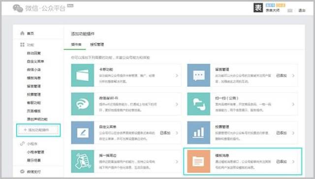Viewport: 315px width, 179px height.
Task: Go to 首页 in the sidebar
Action: tap(31, 33)
